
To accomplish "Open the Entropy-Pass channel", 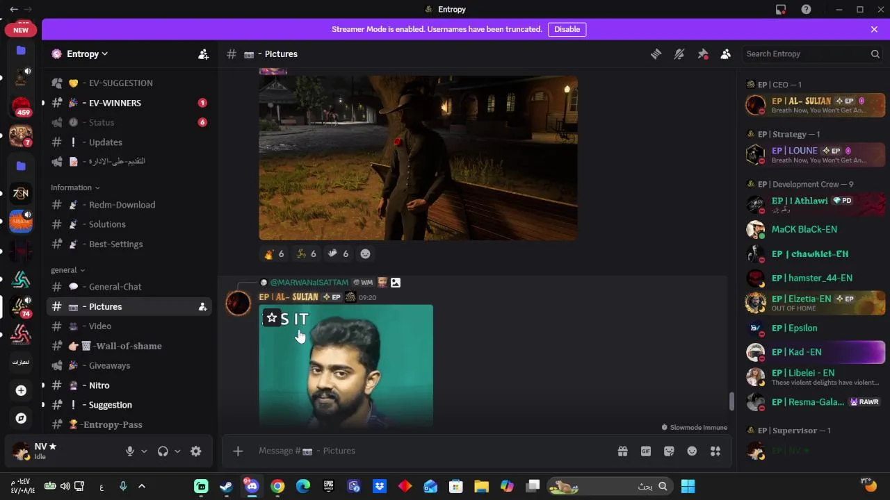I will tap(129, 424).
